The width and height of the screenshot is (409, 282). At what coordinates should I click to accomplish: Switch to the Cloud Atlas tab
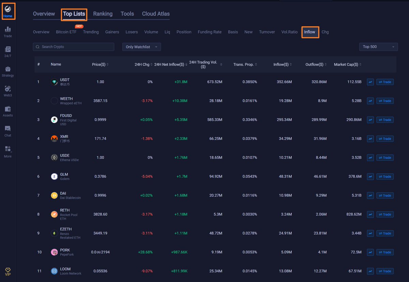[156, 14]
